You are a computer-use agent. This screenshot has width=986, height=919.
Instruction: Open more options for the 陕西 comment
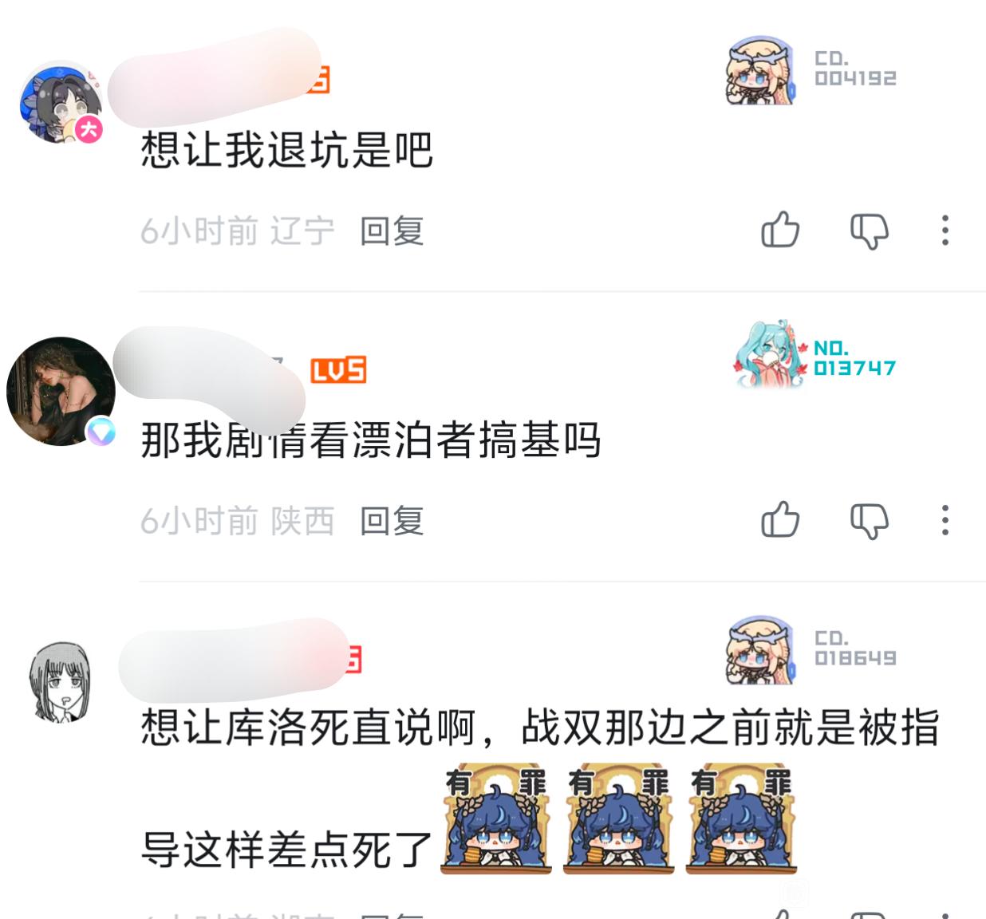(945, 520)
